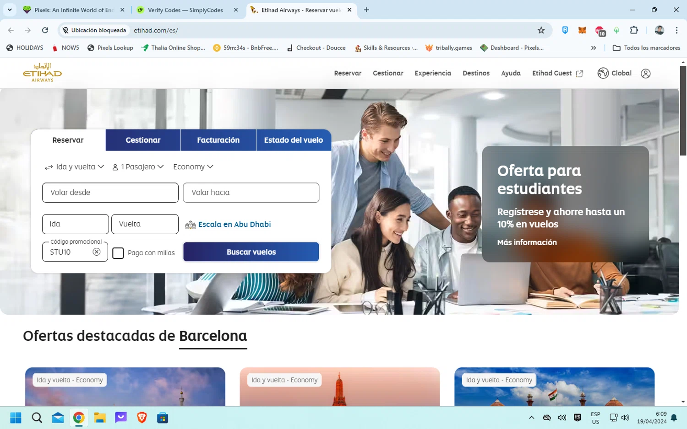Open the 1 Pasajero dropdown

(x=138, y=167)
